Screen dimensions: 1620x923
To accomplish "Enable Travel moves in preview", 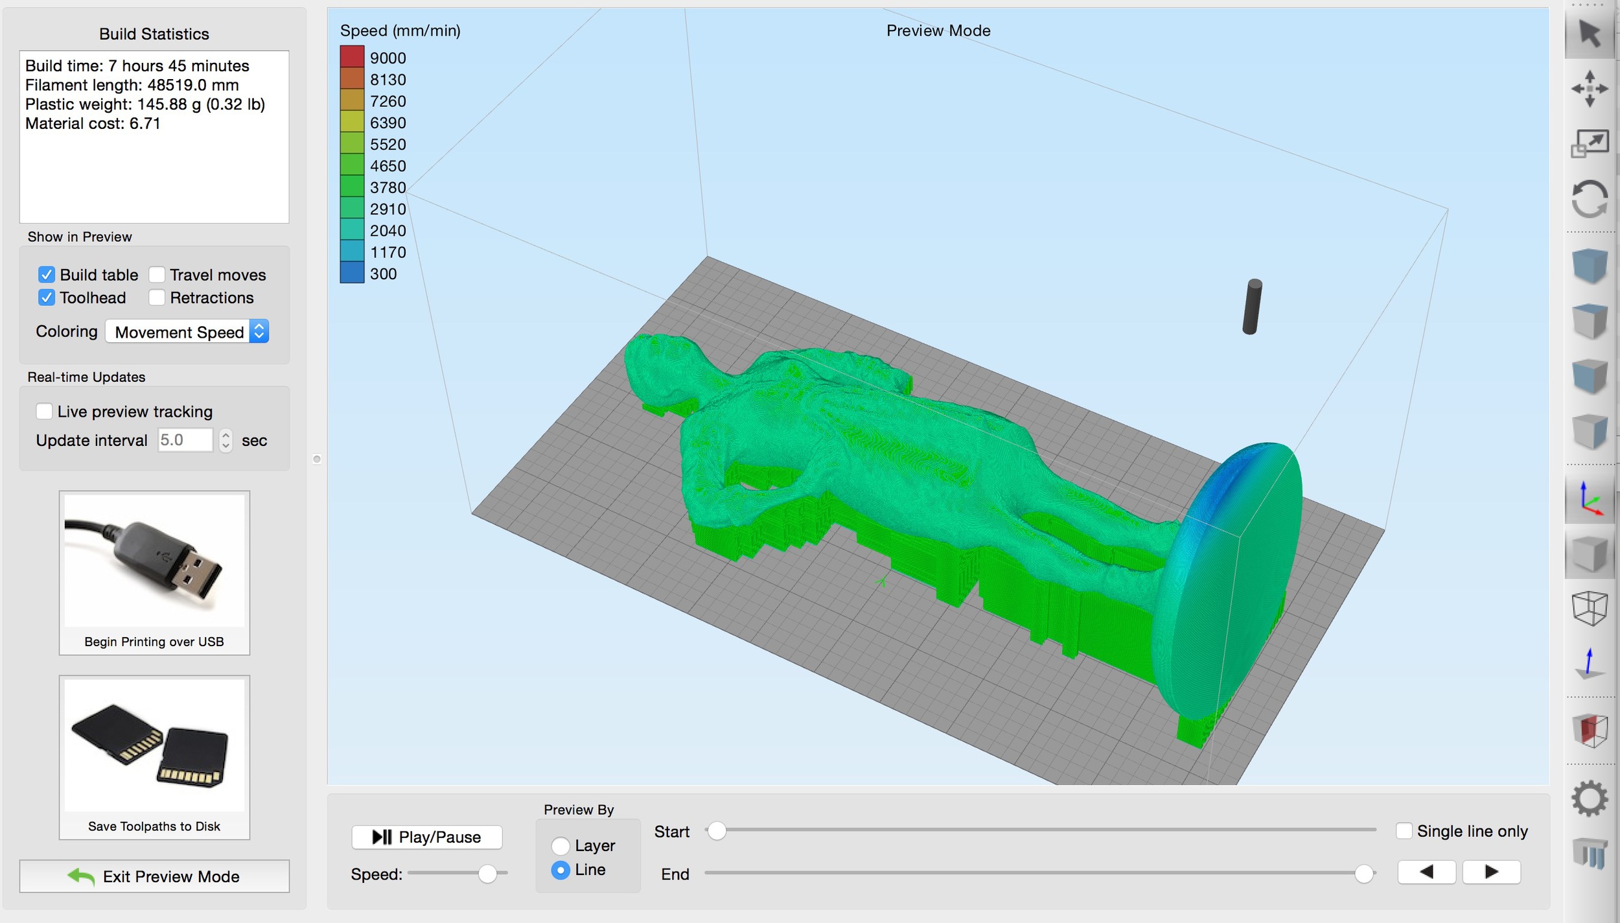I will (x=157, y=275).
